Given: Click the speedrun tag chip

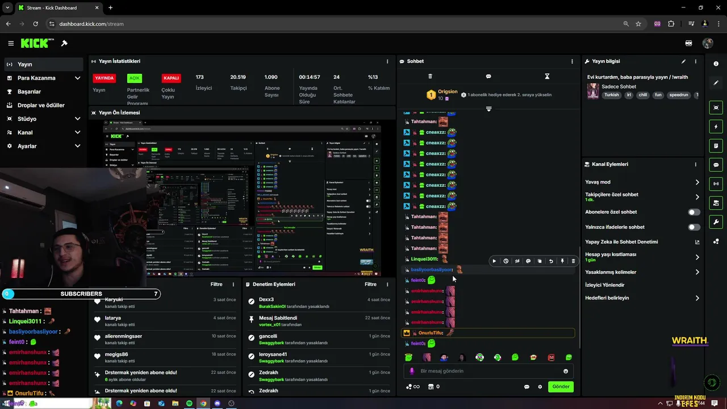Looking at the screenshot, I should pos(679,95).
